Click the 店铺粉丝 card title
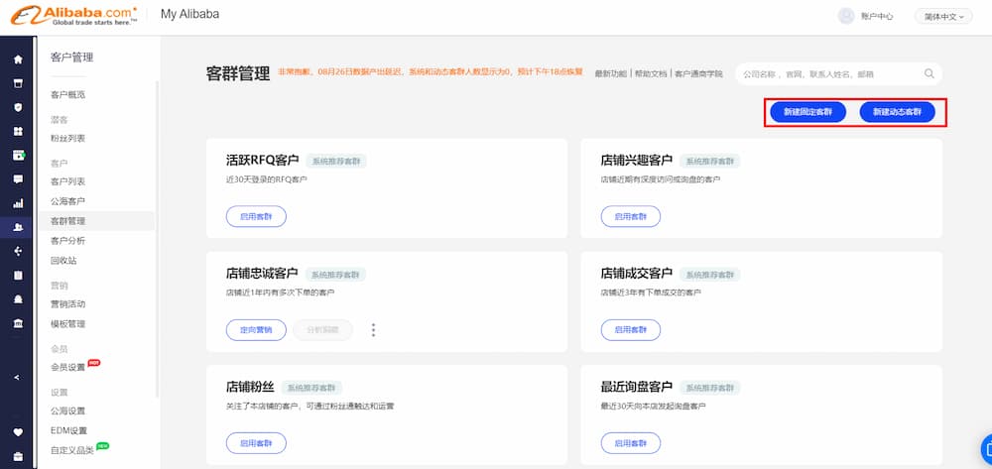992x469 pixels. pos(250,387)
